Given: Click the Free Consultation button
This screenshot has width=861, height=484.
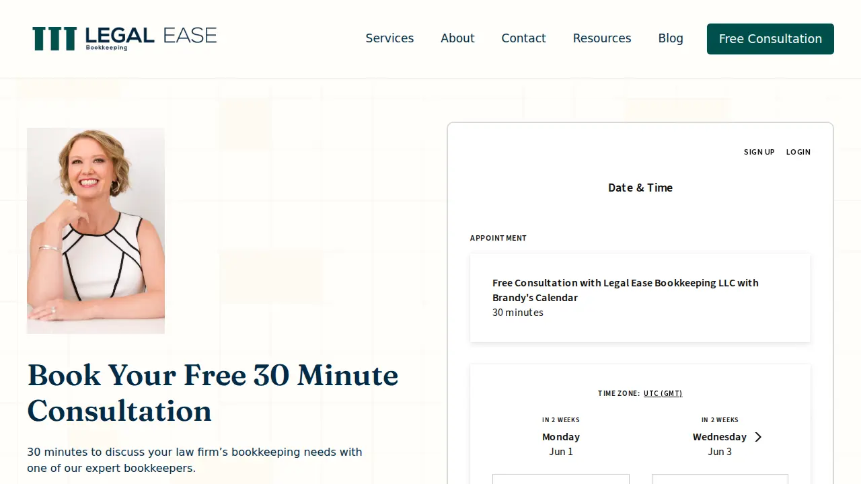Looking at the screenshot, I should point(770,39).
